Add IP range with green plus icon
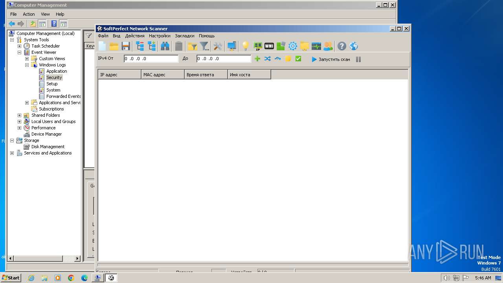Image resolution: width=503 pixels, height=283 pixels. pos(257,59)
